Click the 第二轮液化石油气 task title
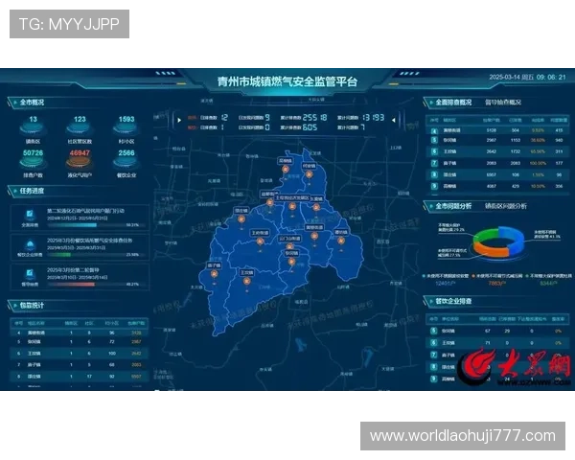Image resolution: width=575 pixels, height=460 pixels. (85, 211)
